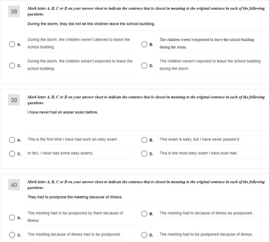Screen dimensions: 269x242
Task: Select radio button B for question 40
Action: [x=144, y=214]
